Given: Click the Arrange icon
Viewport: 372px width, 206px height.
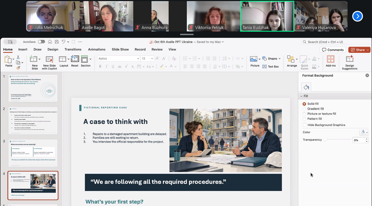Looking at the screenshot, I should coord(291,59).
